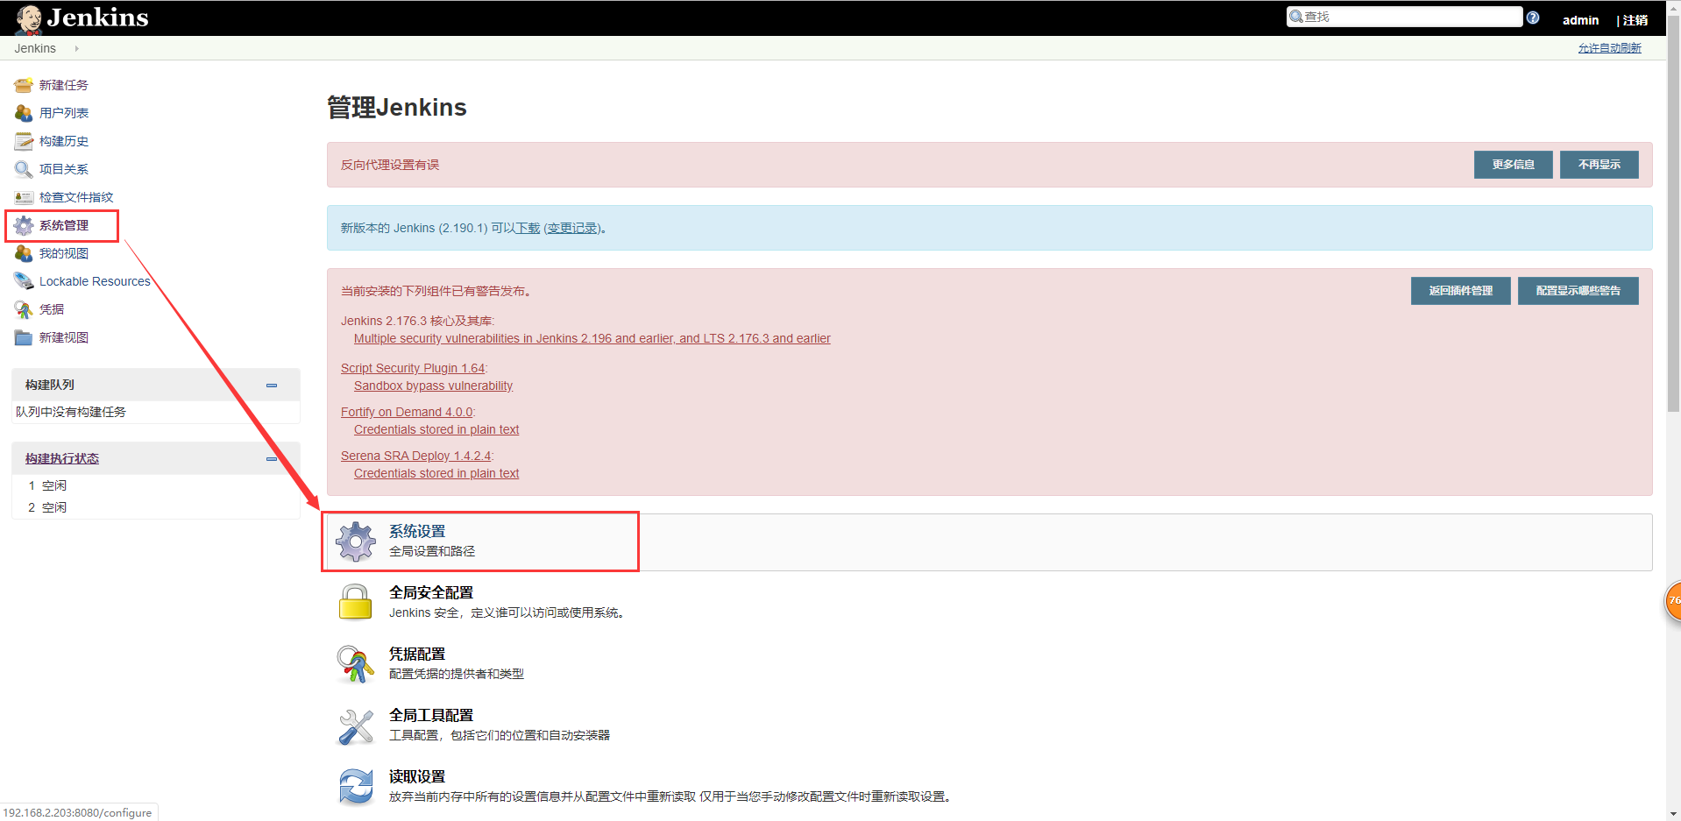Click the Lockable Resources icon

pos(24,281)
